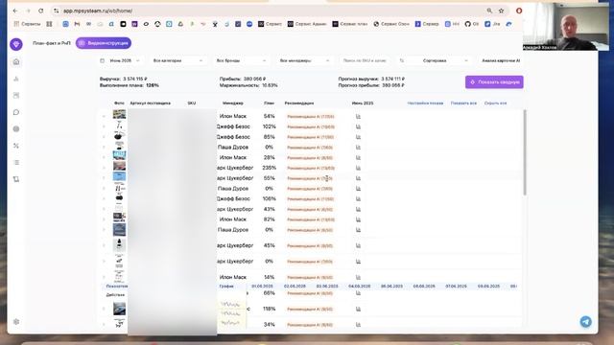Open the list icon in left sidebar
Viewport: 614px width, 345px height.
click(x=16, y=162)
